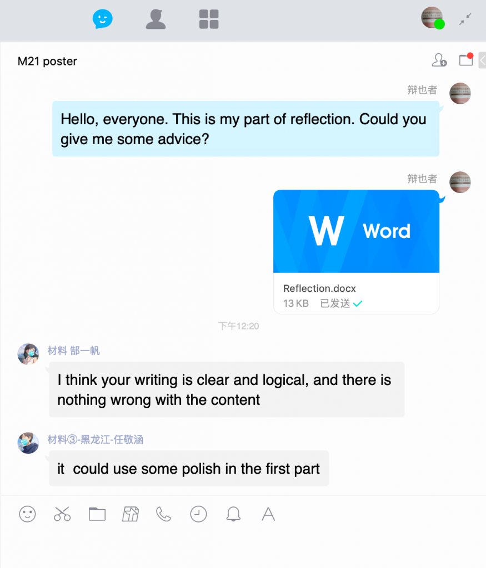Send a file using the folder icon
The image size is (486, 568).
97,514
